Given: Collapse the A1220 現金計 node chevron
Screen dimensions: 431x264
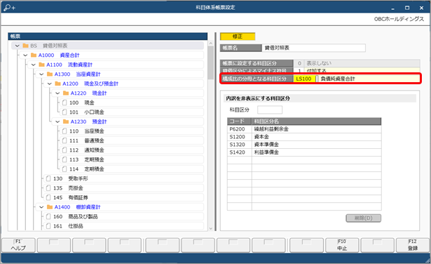Looking at the screenshot, I should (57, 93).
